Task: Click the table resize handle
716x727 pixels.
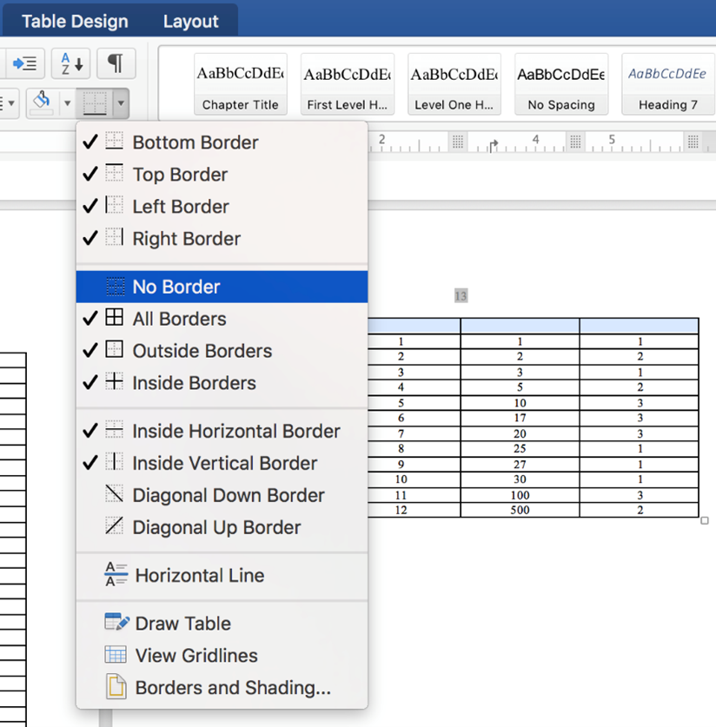Action: [x=705, y=520]
